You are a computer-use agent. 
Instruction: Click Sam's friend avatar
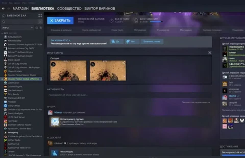coord(225,84)
